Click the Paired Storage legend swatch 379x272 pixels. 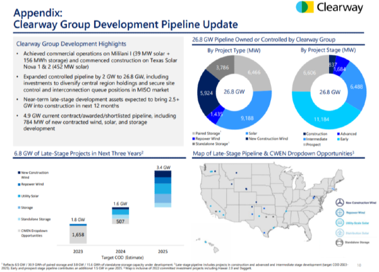(193, 133)
